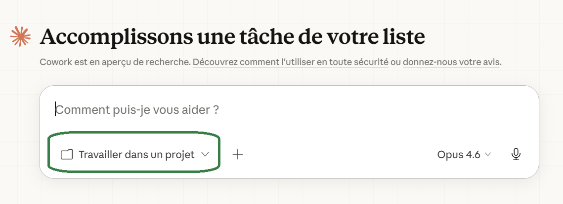Open the Opus 4.6 model selector

(464, 155)
